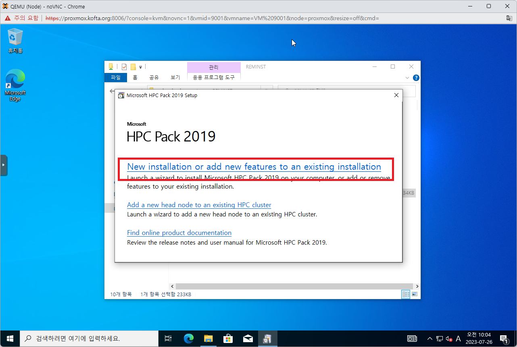Click the Windows Start button
517x347 pixels.
(10, 339)
